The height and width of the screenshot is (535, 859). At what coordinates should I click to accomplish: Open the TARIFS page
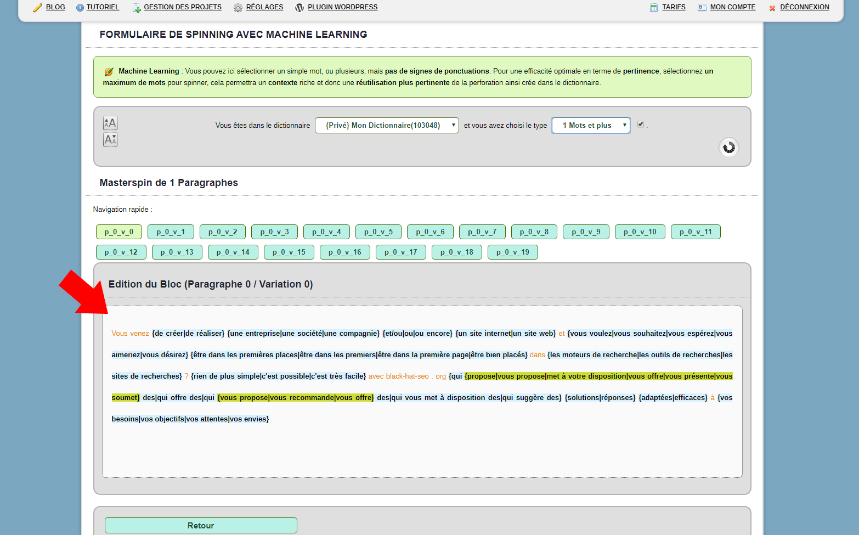[x=674, y=7]
